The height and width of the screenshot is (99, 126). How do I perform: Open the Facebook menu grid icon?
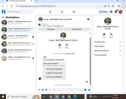pos(111,12)
